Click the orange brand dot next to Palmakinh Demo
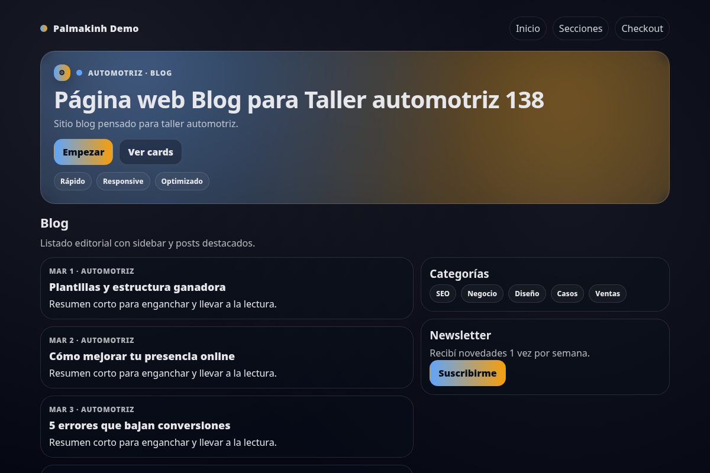 [x=44, y=28]
